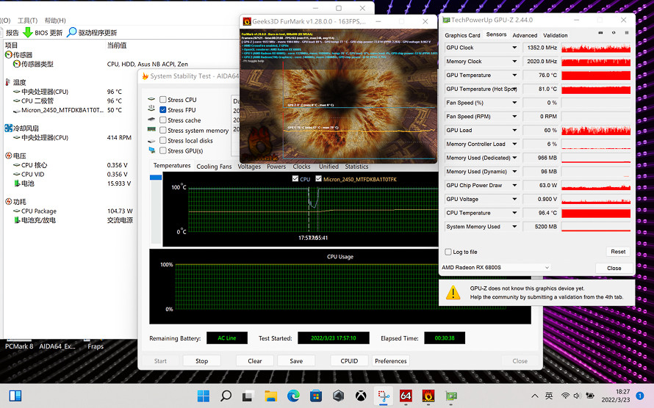Enable Log to file checkbox

point(450,252)
